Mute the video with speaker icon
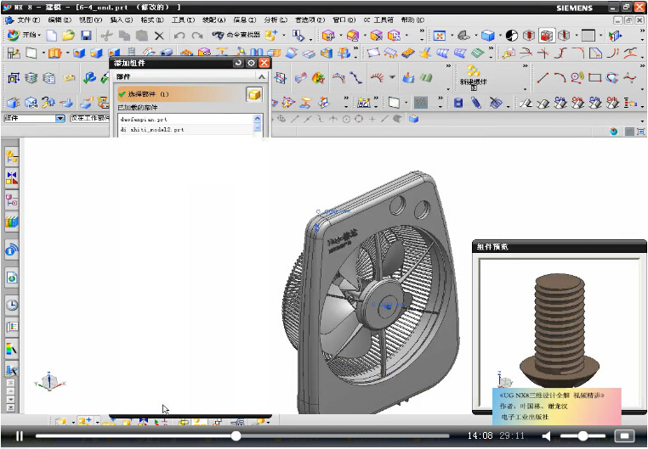The height and width of the screenshot is (449, 648). [546, 435]
